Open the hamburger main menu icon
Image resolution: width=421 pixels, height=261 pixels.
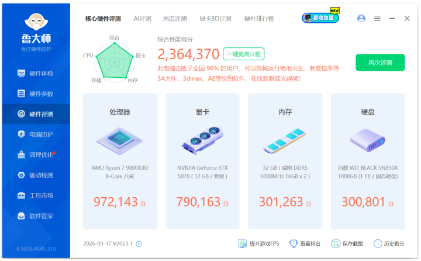click(377, 18)
